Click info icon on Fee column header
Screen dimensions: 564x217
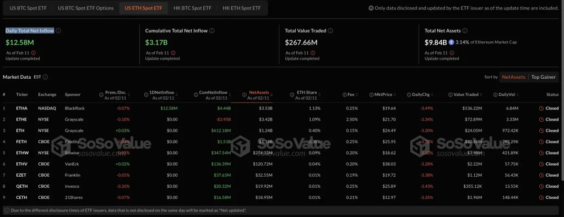tap(344, 95)
